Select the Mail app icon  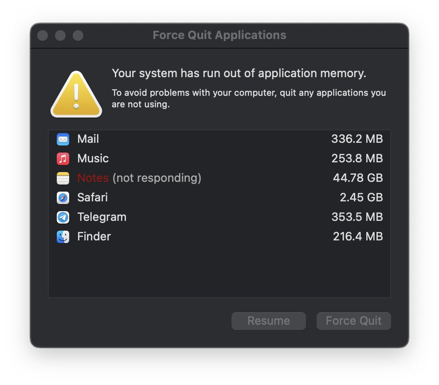pyautogui.click(x=63, y=139)
